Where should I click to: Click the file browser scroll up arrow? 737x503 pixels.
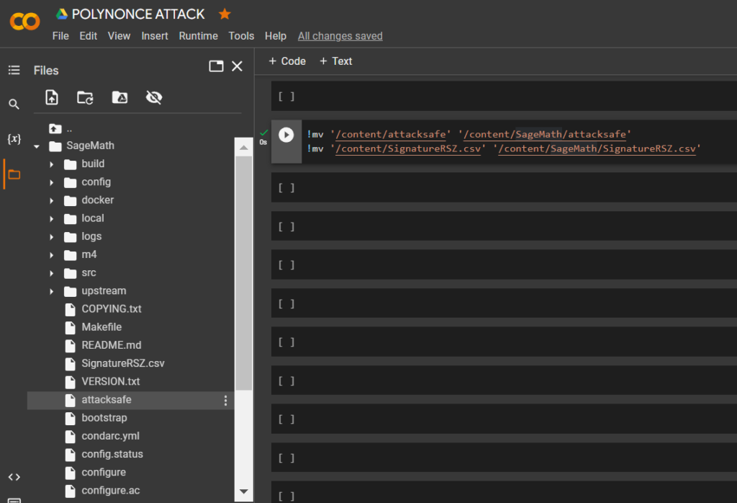[243, 147]
